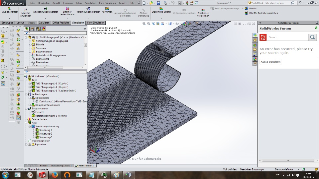
Task: Select the Ergebnisoptionen item
Action: [39, 141]
